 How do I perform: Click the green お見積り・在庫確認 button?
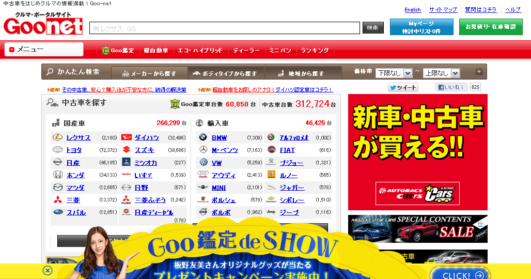click(x=491, y=27)
